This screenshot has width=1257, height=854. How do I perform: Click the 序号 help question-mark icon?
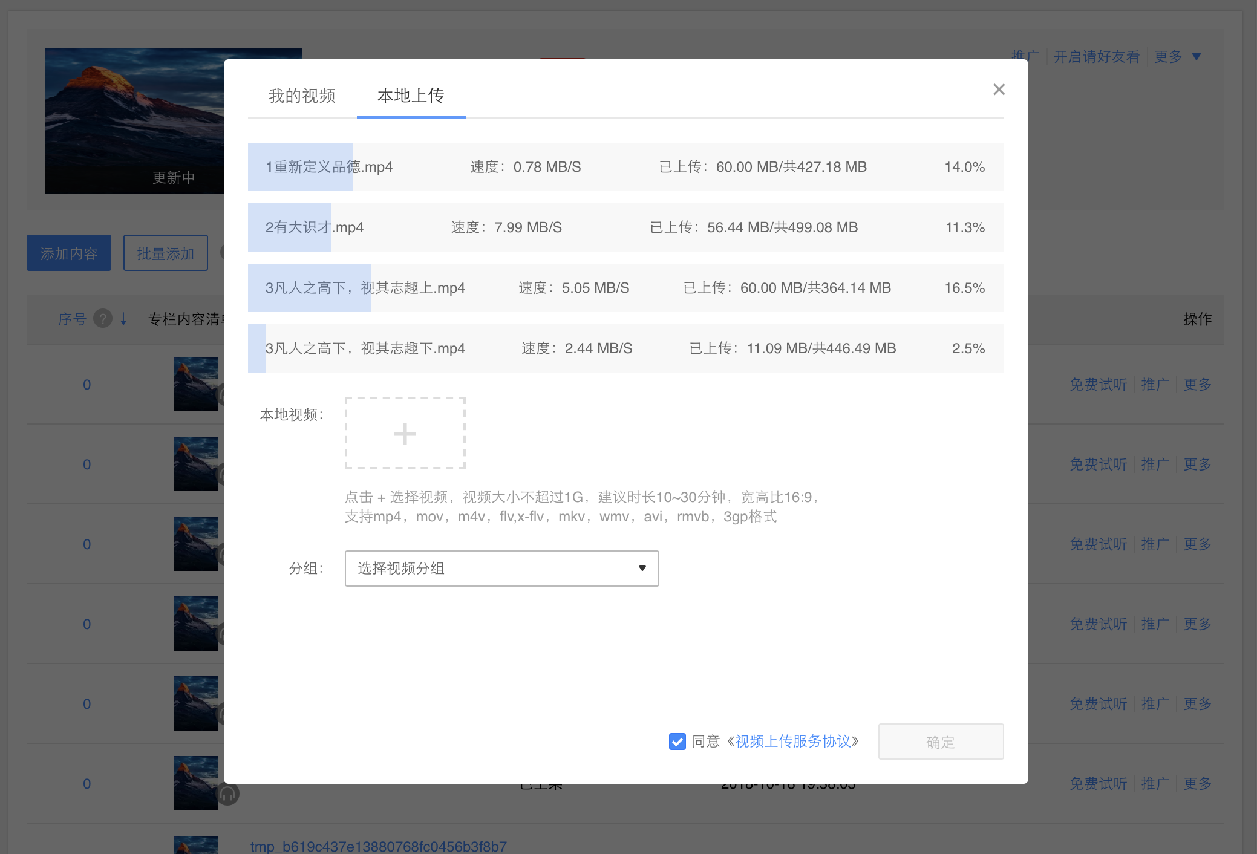[x=103, y=318]
